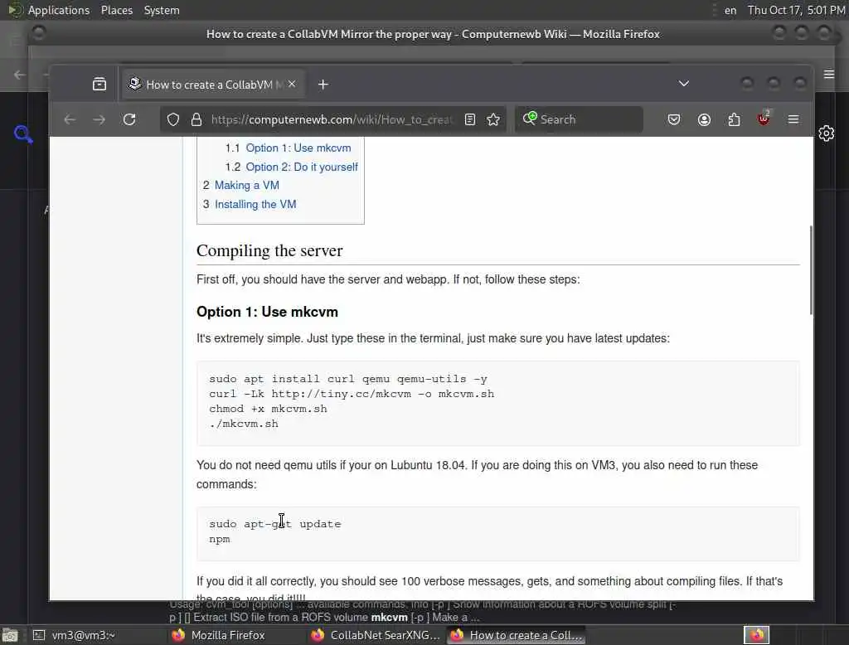This screenshot has width=849, height=645.
Task: Click the page vertical scrollbar thumb
Action: pyautogui.click(x=811, y=269)
